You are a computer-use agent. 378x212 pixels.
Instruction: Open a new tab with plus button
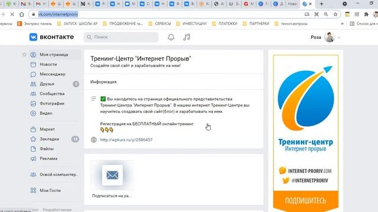[x=321, y=4]
